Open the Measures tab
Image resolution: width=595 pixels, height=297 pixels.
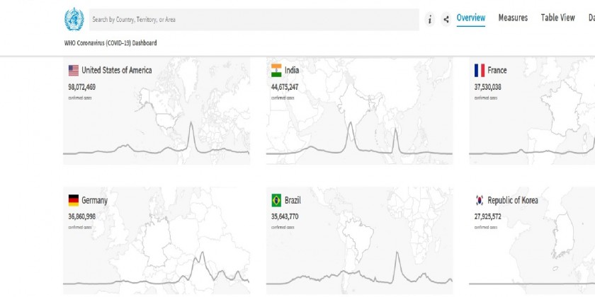tap(513, 18)
